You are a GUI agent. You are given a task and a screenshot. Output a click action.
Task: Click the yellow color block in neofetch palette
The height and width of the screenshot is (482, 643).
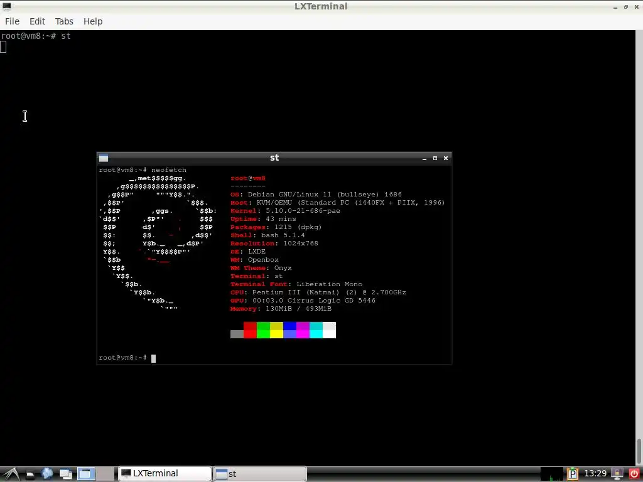(276, 330)
